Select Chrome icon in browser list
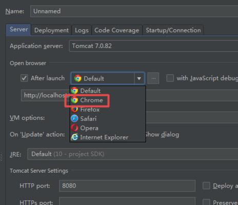 (x=74, y=100)
